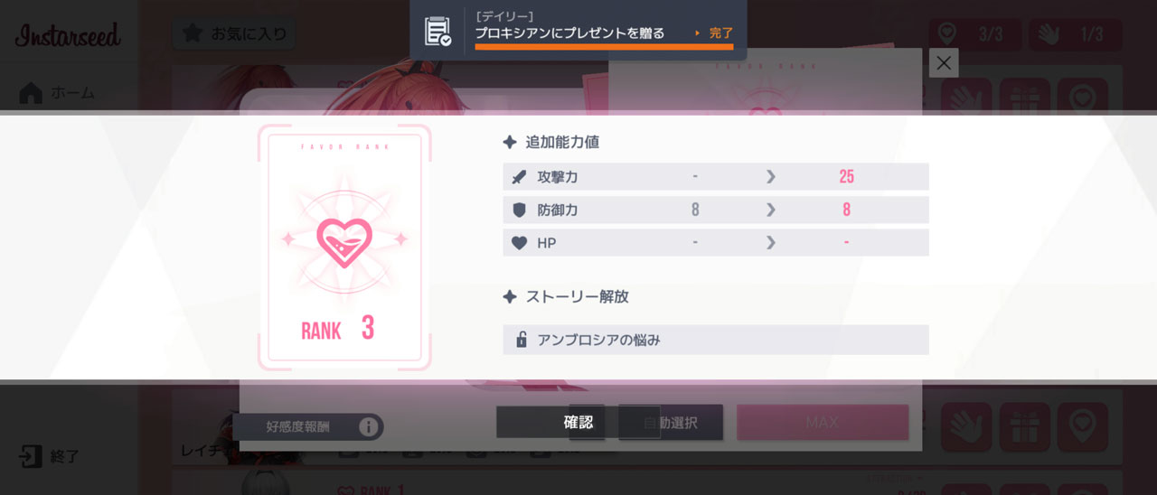Click the Favor Rank 3 heart card
The image size is (1157, 495).
(344, 247)
